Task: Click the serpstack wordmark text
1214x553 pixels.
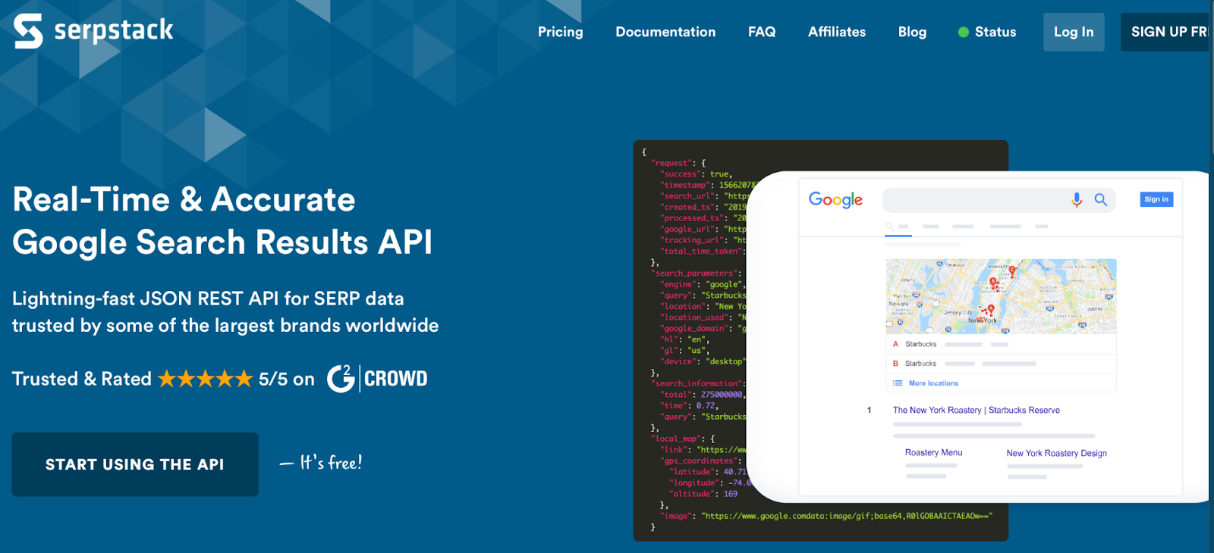Action: pyautogui.click(x=114, y=30)
